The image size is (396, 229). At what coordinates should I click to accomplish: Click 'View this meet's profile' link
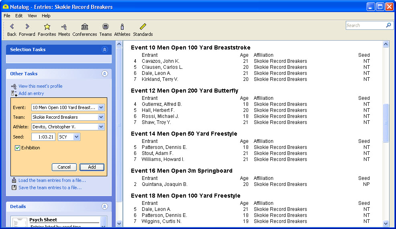[x=40, y=86]
